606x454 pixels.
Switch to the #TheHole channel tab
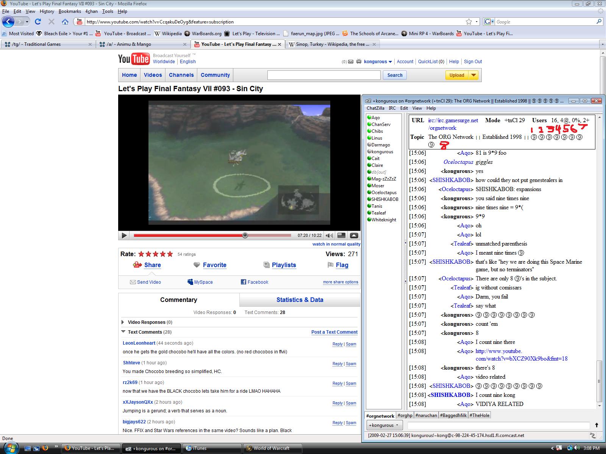click(479, 415)
